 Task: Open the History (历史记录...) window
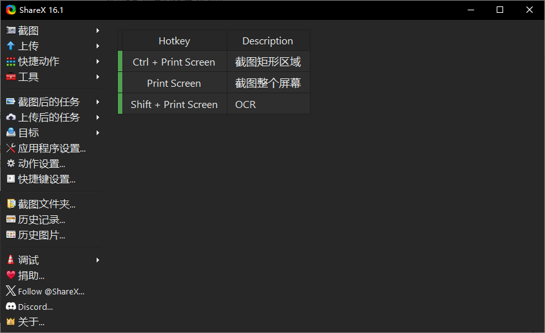pos(41,220)
